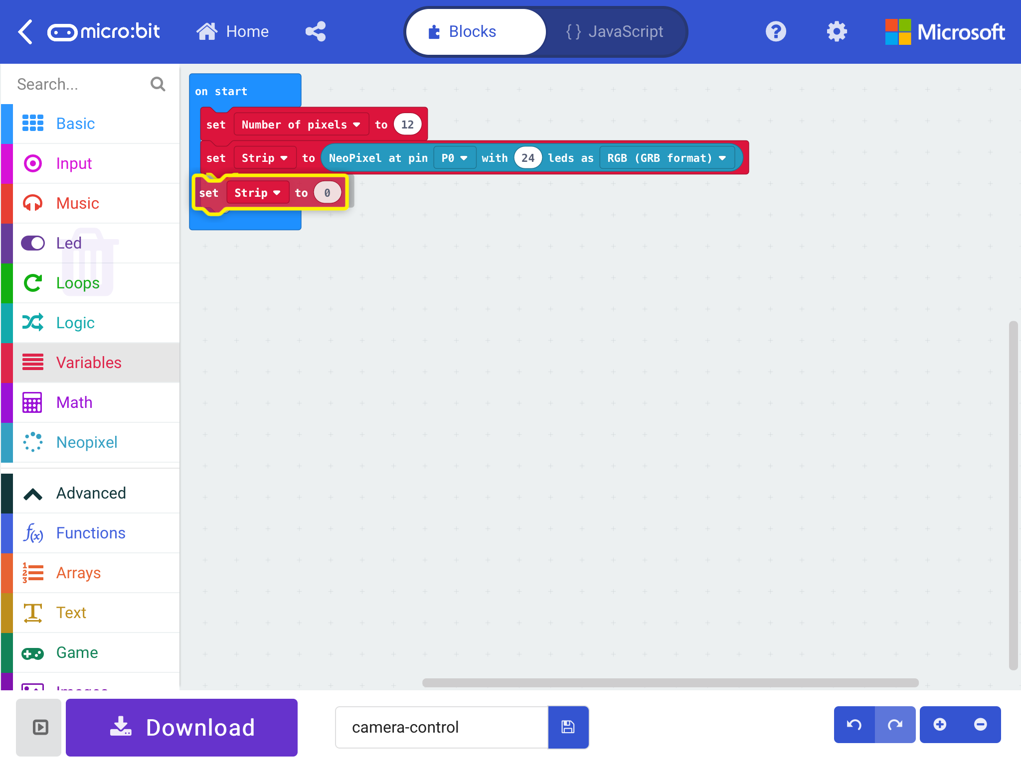Click the Download button

(x=181, y=727)
